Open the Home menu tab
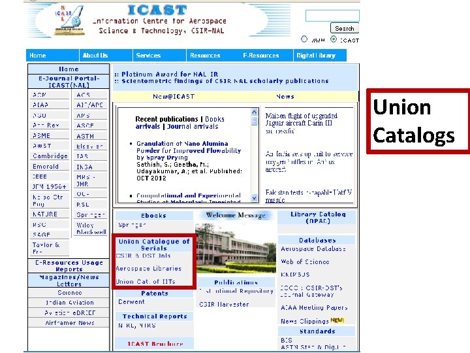The width and height of the screenshot is (470, 353). 52,55
